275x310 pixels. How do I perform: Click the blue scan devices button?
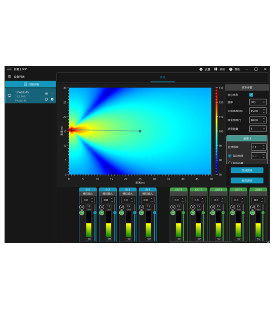tap(31, 84)
